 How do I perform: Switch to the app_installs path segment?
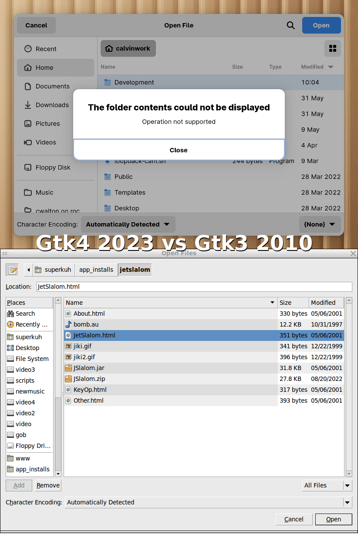click(96, 270)
